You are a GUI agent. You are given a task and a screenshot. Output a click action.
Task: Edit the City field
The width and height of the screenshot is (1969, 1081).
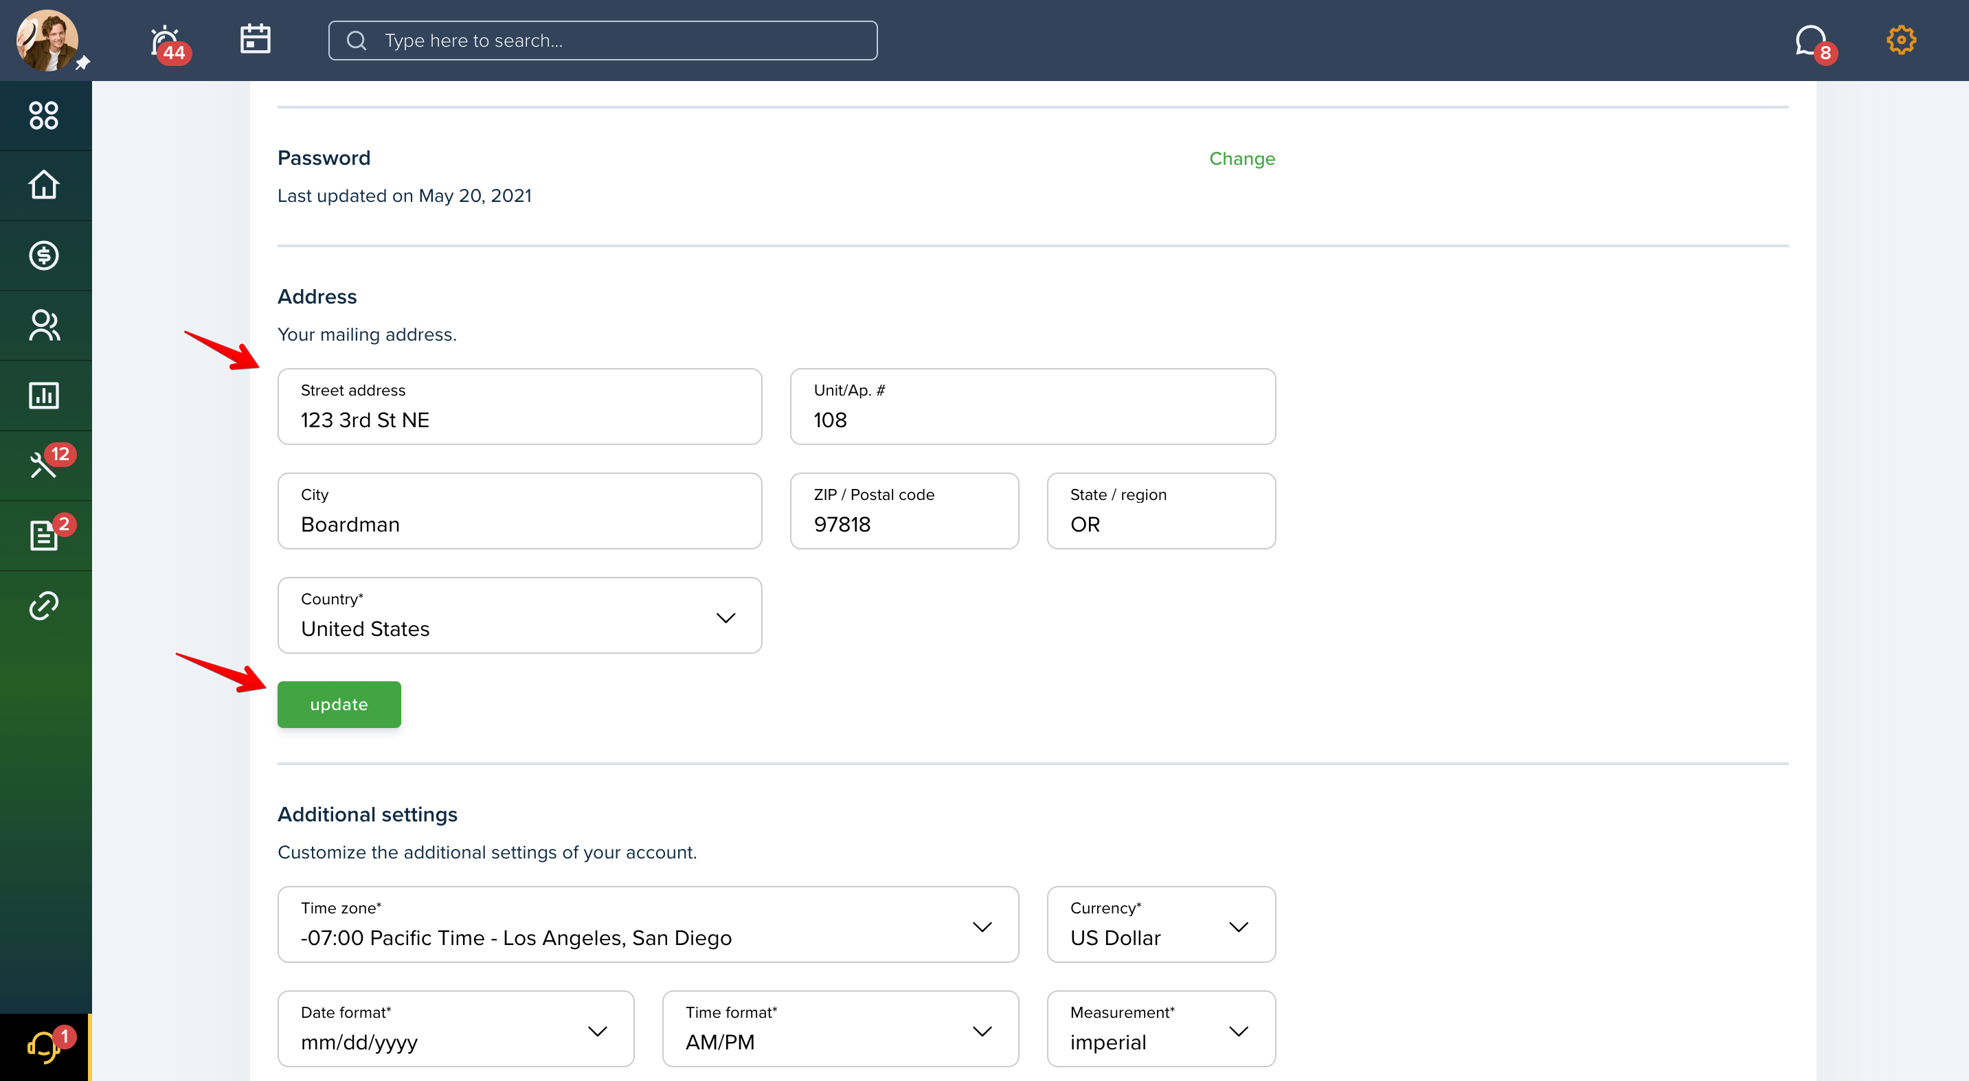click(x=520, y=511)
